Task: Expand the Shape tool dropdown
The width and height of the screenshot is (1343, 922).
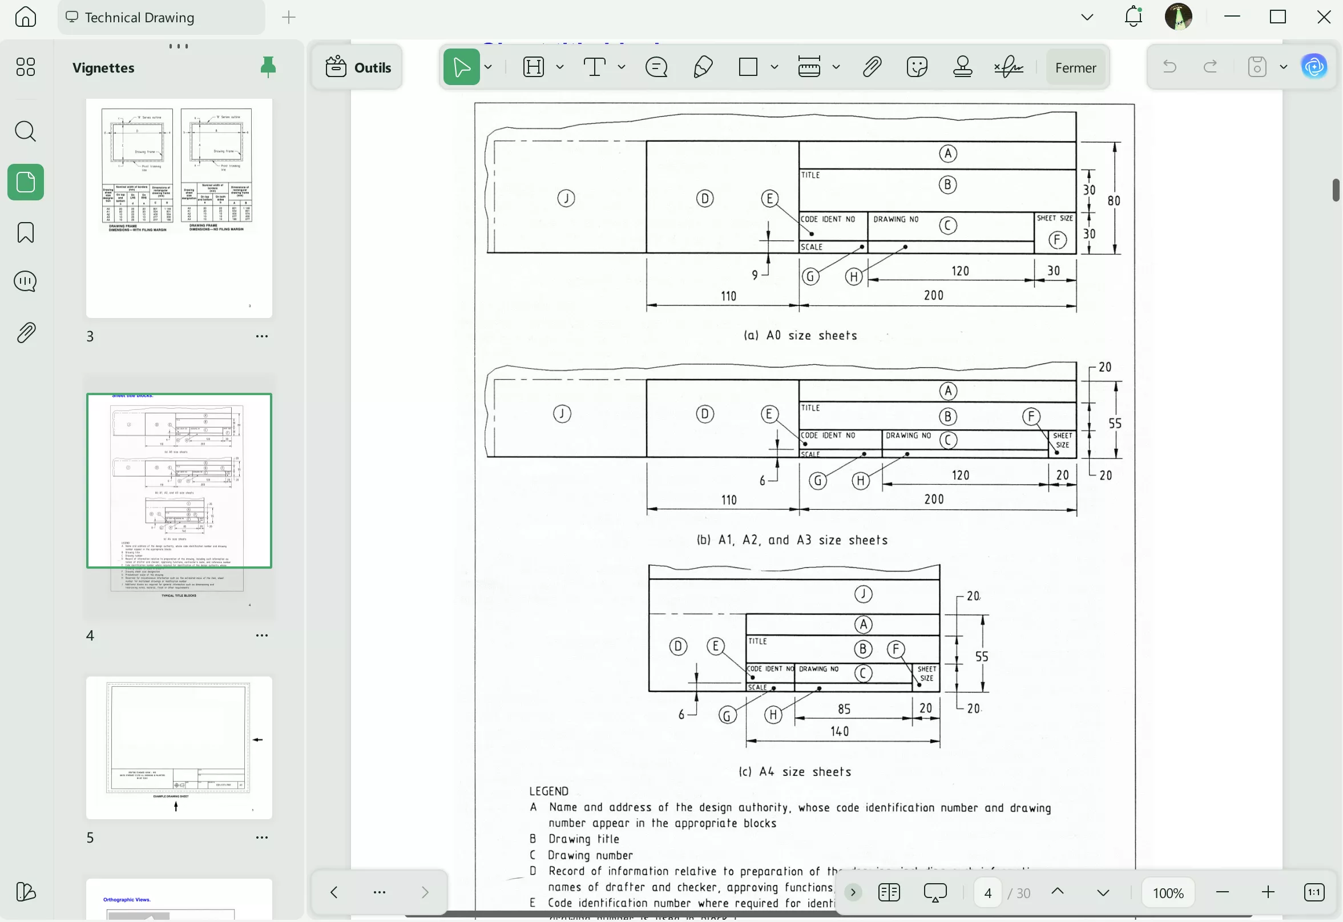Action: pos(775,67)
